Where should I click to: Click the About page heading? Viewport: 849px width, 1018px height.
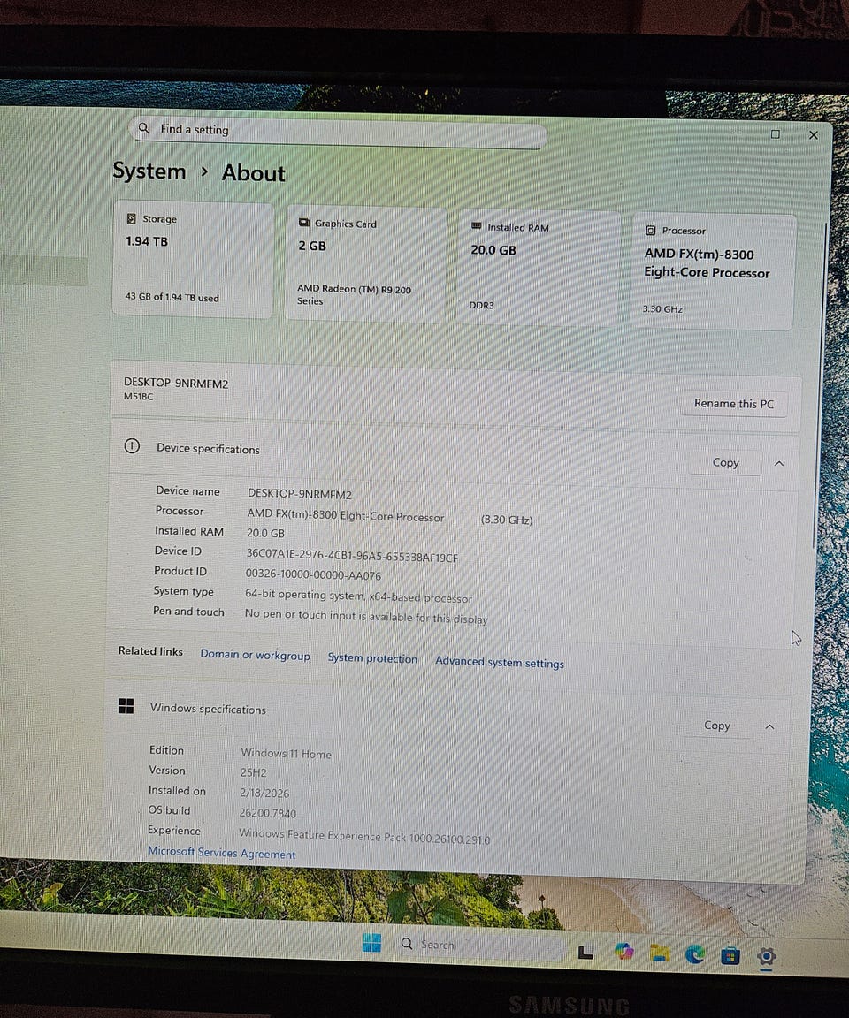[x=253, y=173]
